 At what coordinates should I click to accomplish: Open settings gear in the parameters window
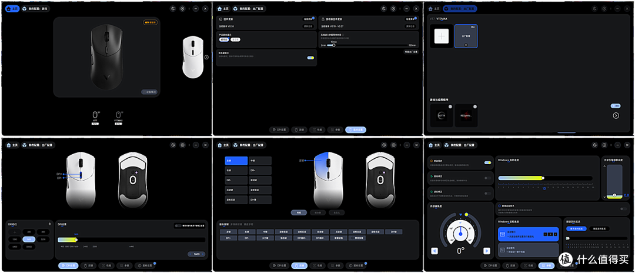pos(605,145)
